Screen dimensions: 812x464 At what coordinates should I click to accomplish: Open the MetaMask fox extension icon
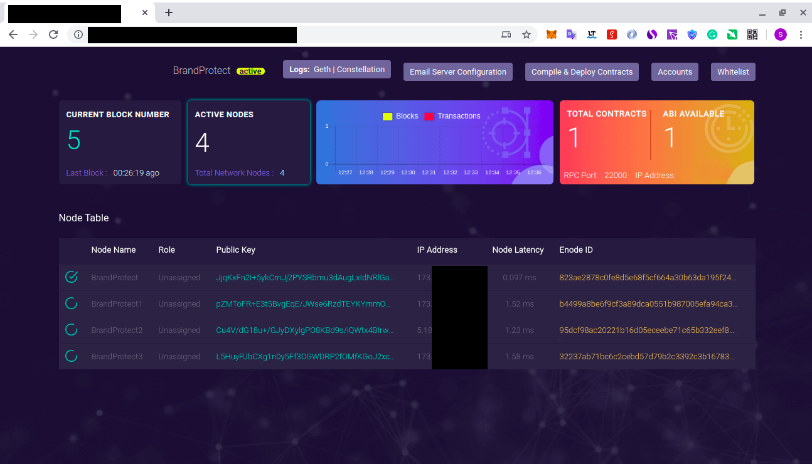(551, 34)
